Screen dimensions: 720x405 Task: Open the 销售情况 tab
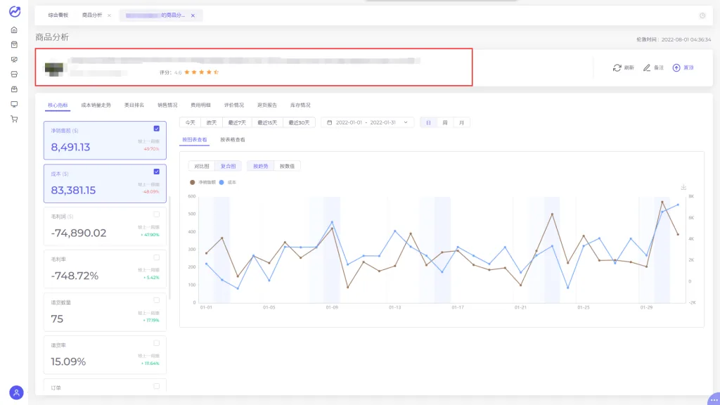[167, 105]
